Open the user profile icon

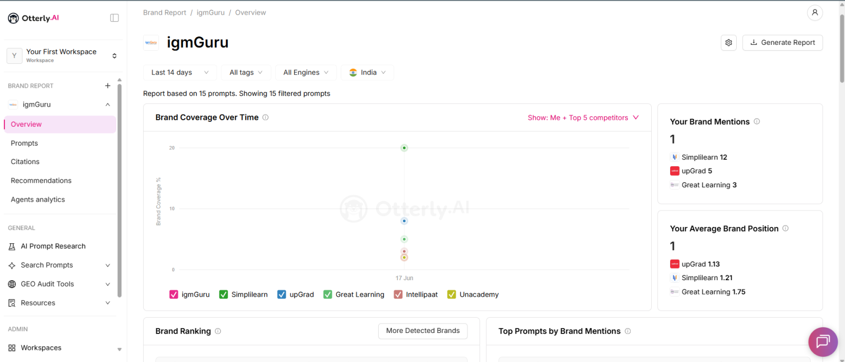click(815, 13)
